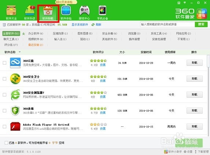
Task: Sort by 安装时间 column header
Action: pos(146,52)
